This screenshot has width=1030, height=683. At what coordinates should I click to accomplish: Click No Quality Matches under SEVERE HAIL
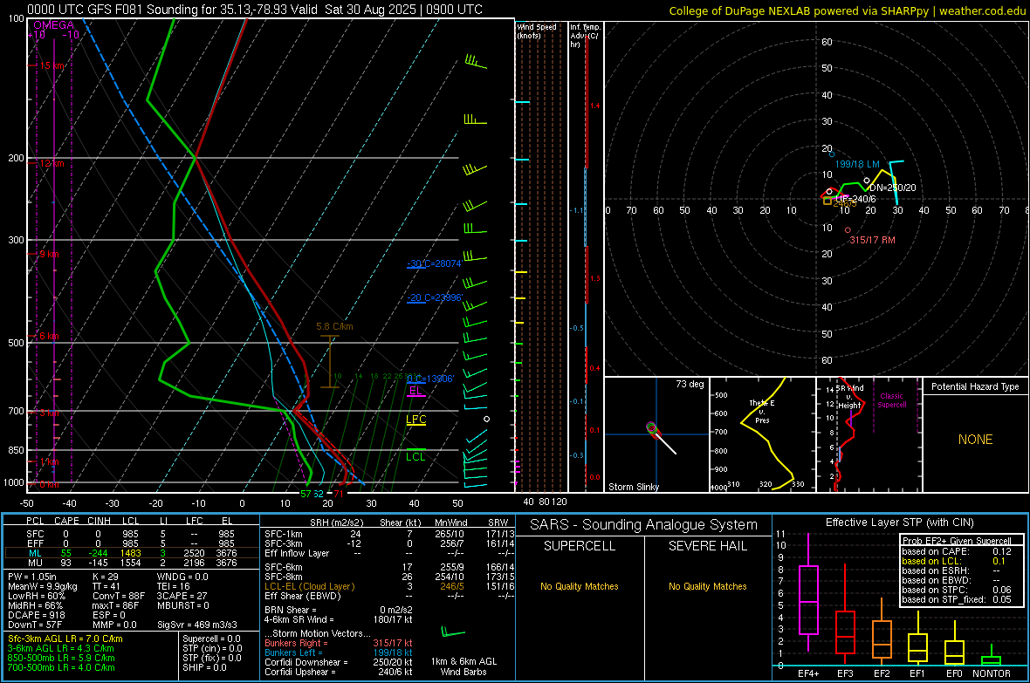(x=707, y=586)
